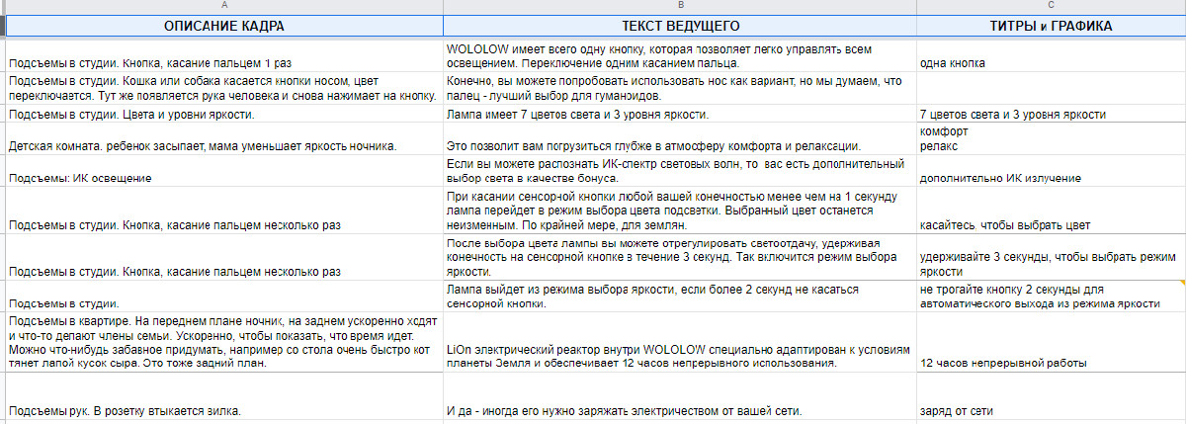Select cell 'Подсъемы в студии. Кнопка, касание пальцем 1 раз'
The image size is (1186, 424).
(224, 56)
